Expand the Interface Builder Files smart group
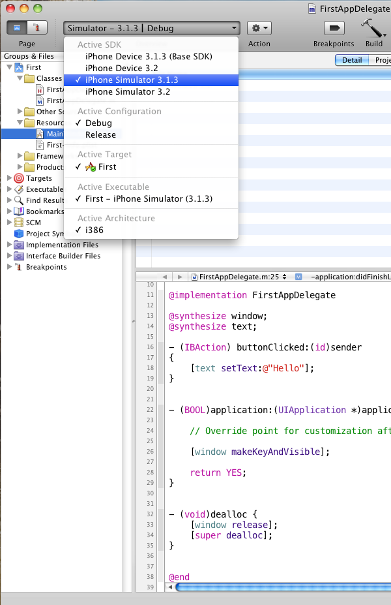This screenshot has width=391, height=605. [9, 256]
